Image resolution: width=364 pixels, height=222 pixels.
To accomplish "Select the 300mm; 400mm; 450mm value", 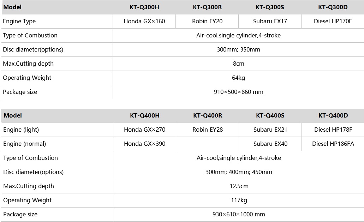I will 239,172.
